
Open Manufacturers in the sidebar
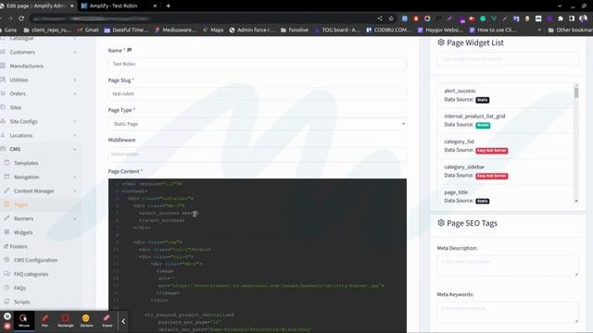click(x=27, y=66)
